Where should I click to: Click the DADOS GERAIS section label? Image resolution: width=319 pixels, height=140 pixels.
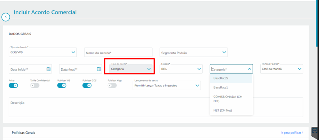tap(20, 34)
